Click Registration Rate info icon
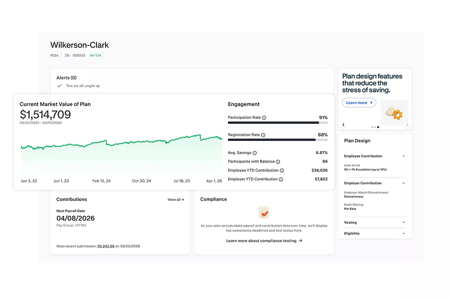The width and height of the screenshot is (450, 300). tap(263, 135)
